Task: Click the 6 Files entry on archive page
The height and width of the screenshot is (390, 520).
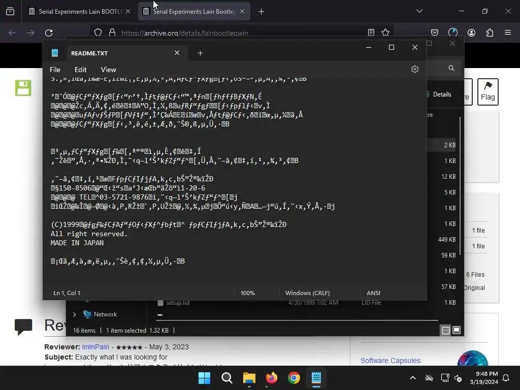Action: pos(475,275)
